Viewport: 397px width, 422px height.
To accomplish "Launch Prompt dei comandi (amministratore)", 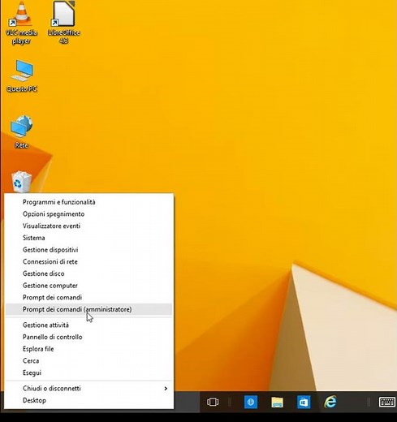I will pyautogui.click(x=88, y=309).
